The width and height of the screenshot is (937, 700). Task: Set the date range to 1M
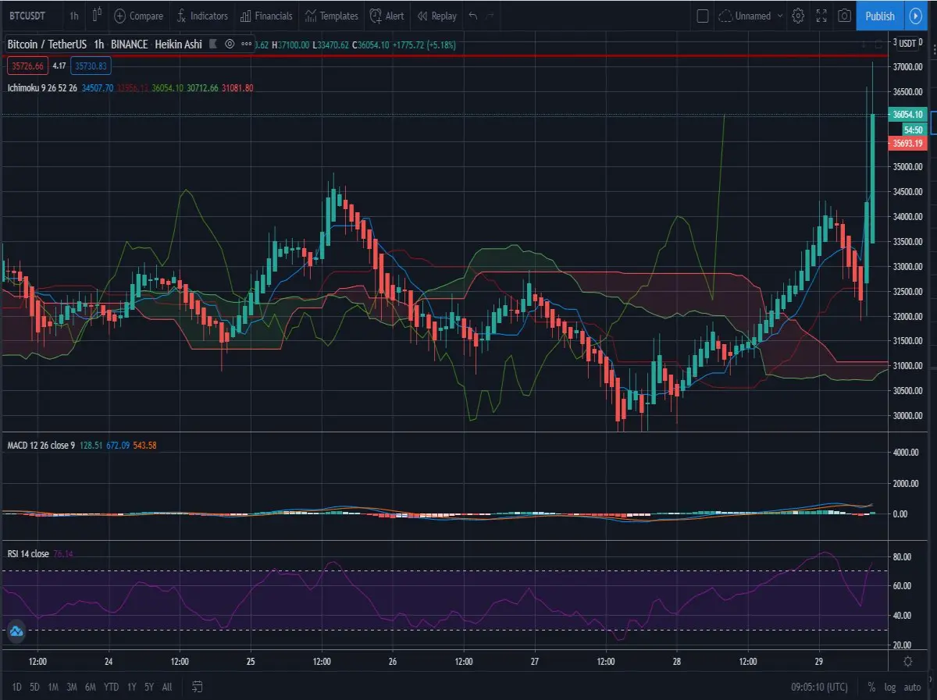[x=53, y=687]
